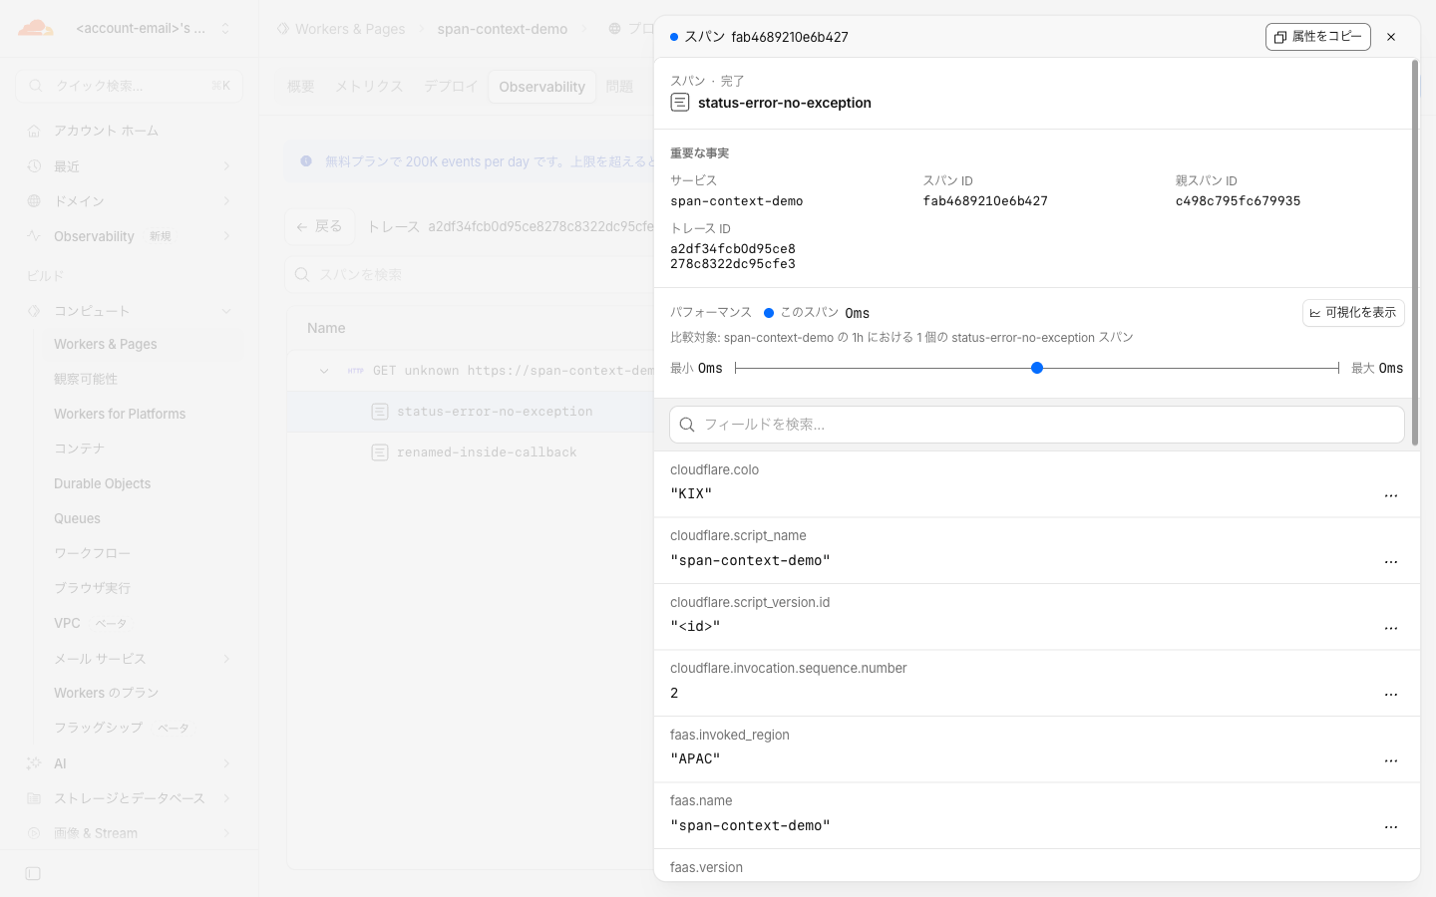Switch to the メトリクス tab
Screen dimensions: 1436x897
click(369, 87)
